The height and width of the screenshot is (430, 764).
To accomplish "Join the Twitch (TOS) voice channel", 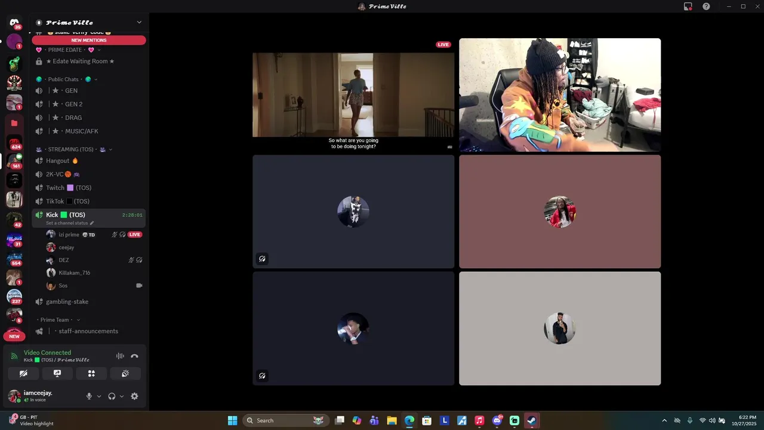I will coord(89,188).
